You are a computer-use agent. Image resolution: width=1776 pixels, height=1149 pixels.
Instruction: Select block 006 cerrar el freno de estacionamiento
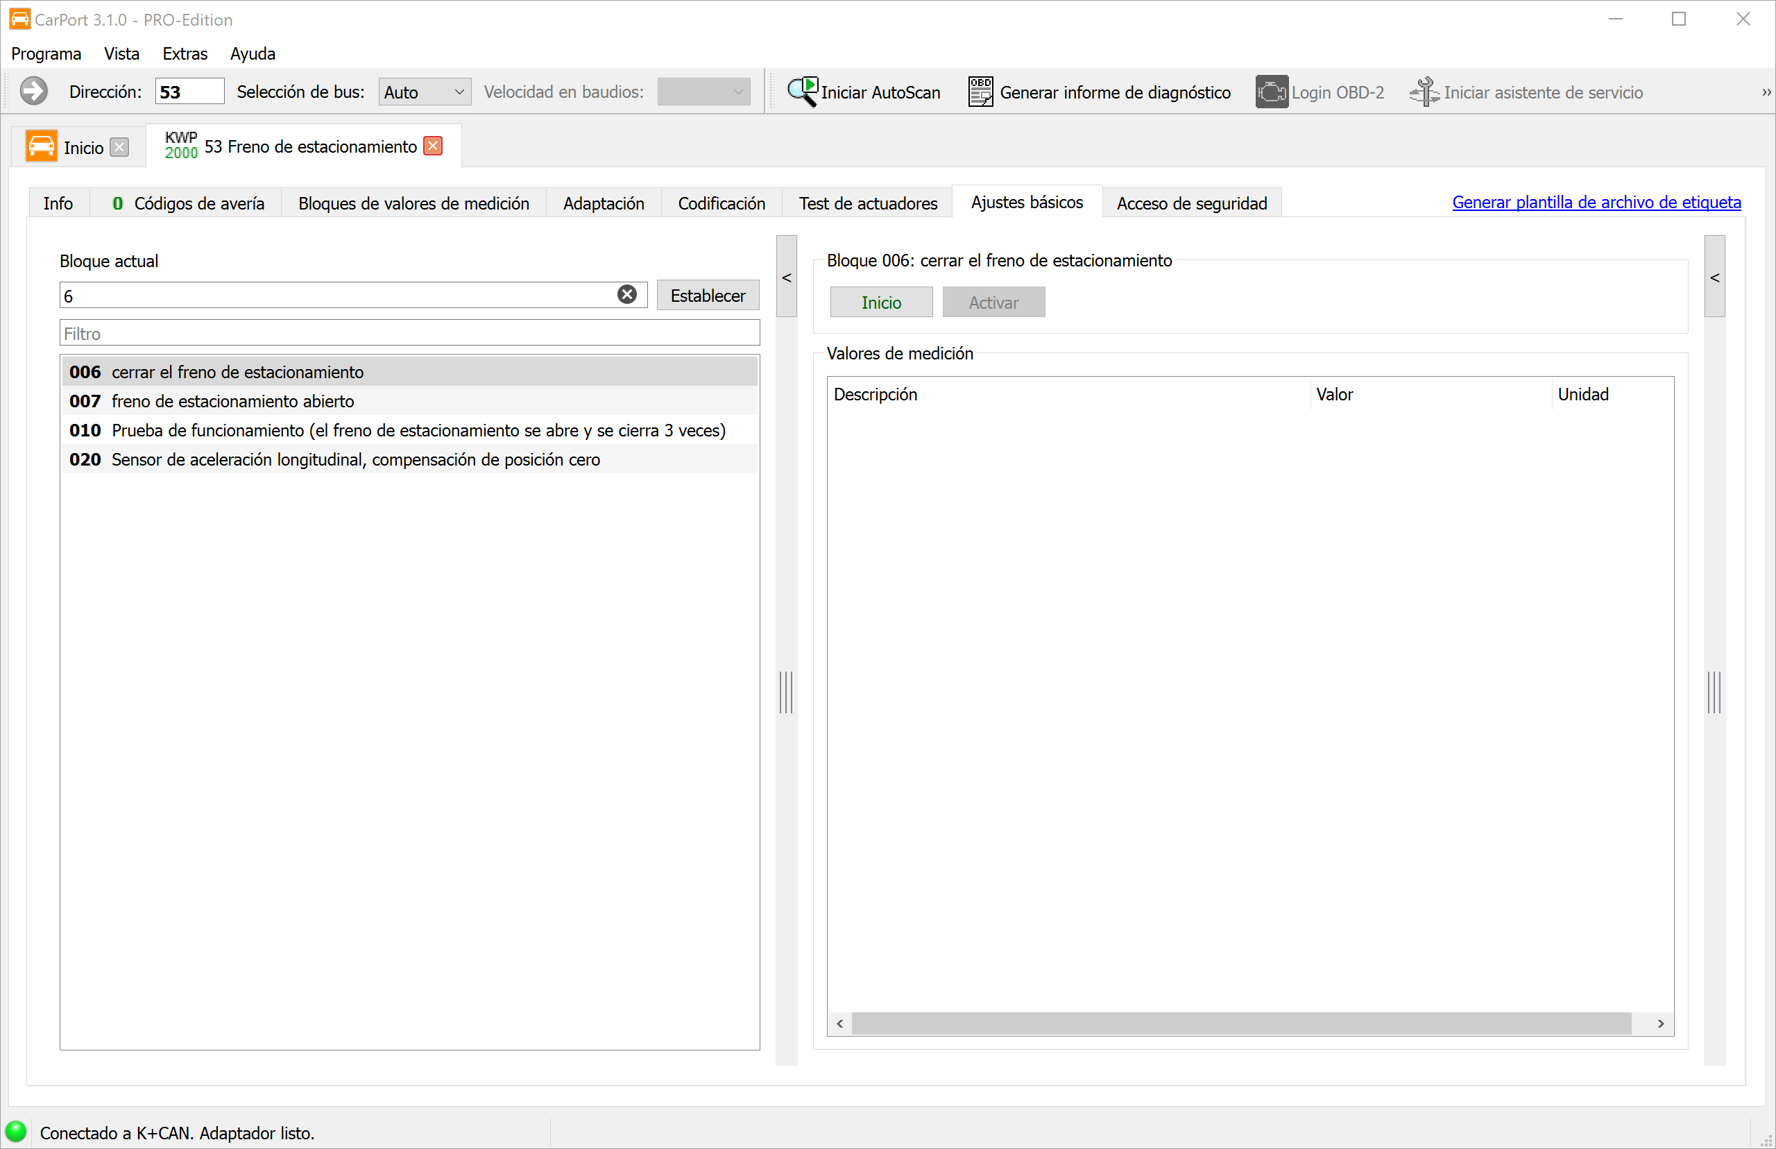409,372
